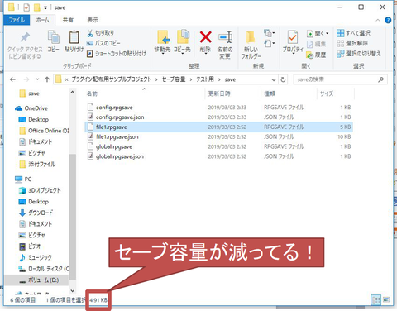
Task: Open the Easy access dropdown in ribbon
Action: pyautogui.click(x=269, y=44)
